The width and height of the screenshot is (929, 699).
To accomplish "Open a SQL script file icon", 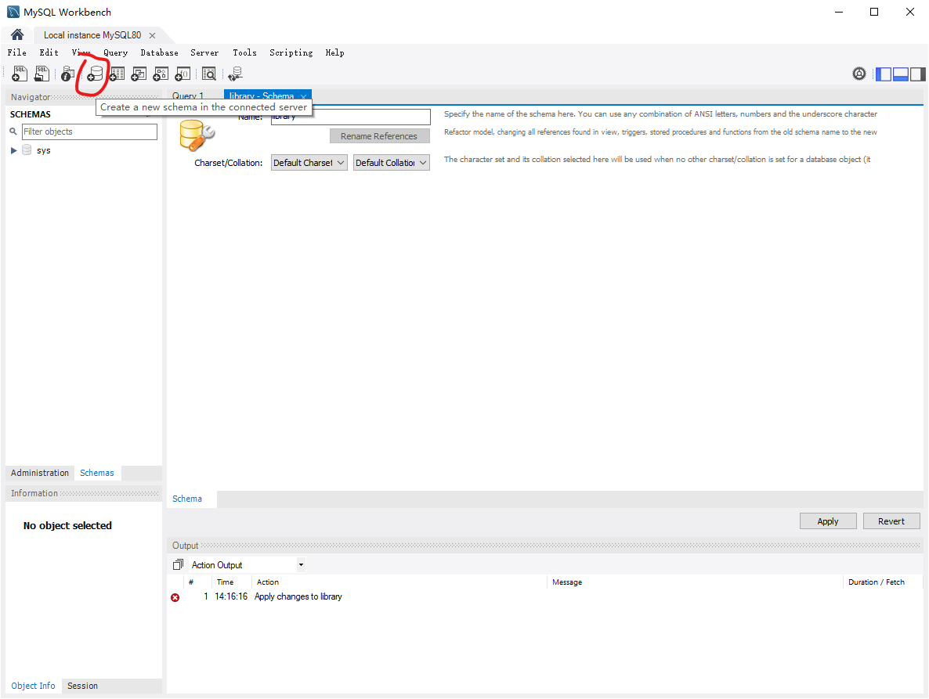I will [x=42, y=74].
